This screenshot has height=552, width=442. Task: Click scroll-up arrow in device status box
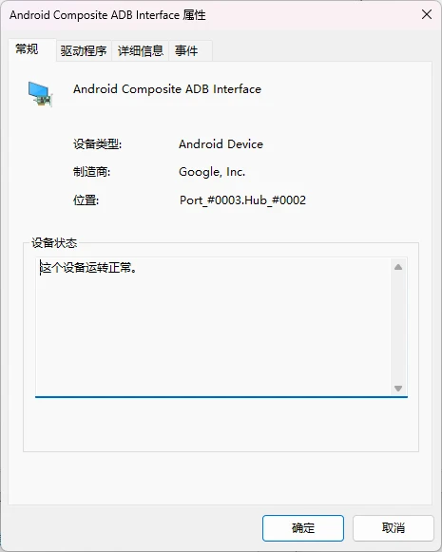398,267
